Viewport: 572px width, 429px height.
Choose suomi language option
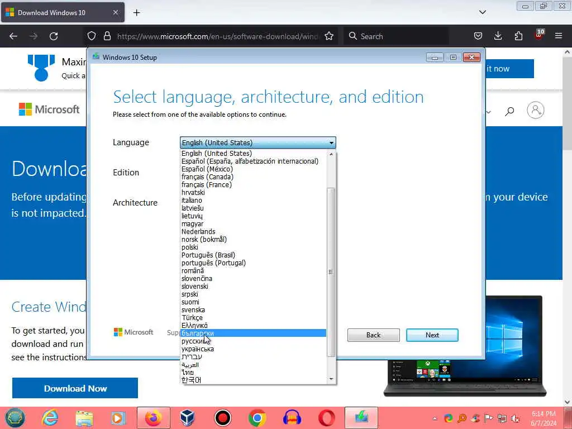253,302
